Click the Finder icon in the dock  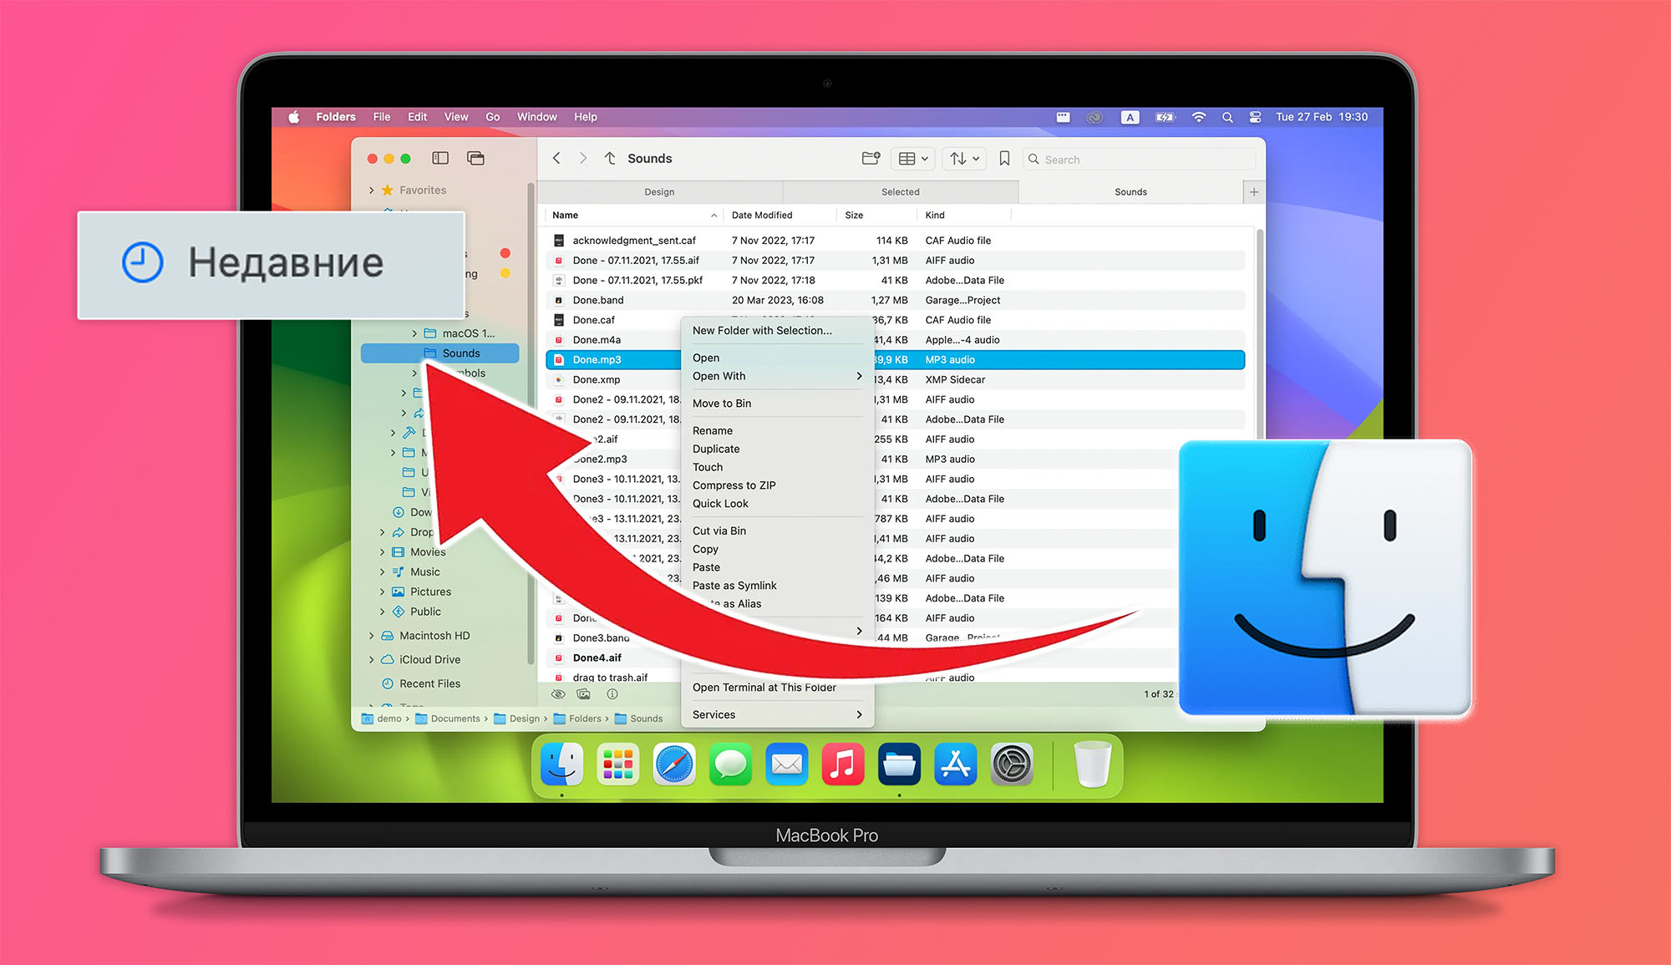point(561,765)
